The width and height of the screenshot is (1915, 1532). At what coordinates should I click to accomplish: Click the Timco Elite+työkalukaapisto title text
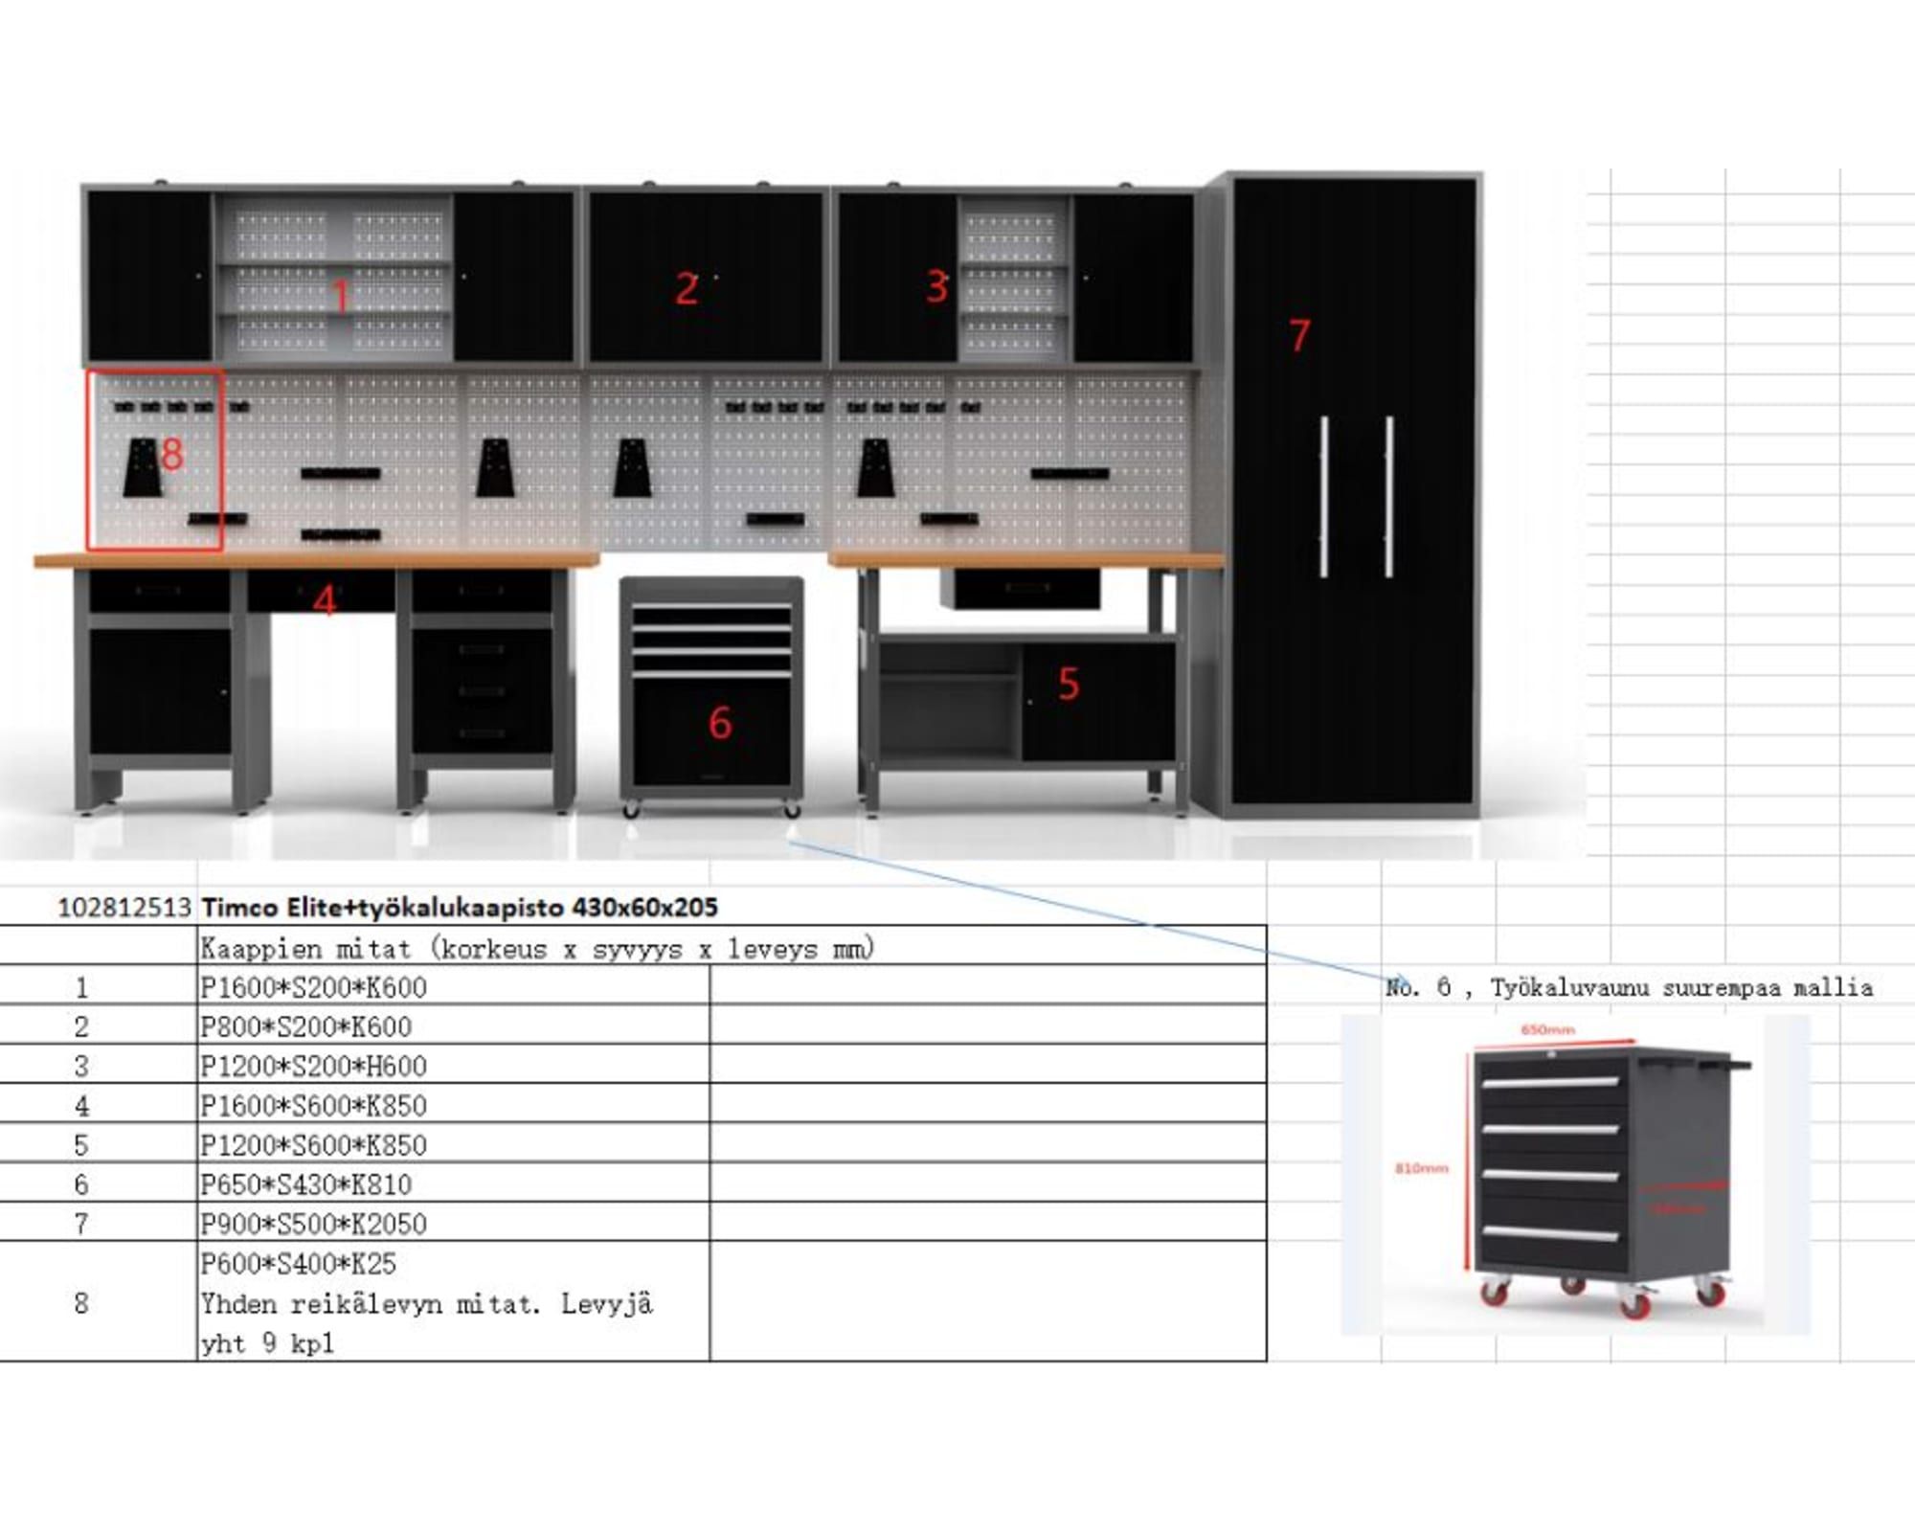point(460,907)
